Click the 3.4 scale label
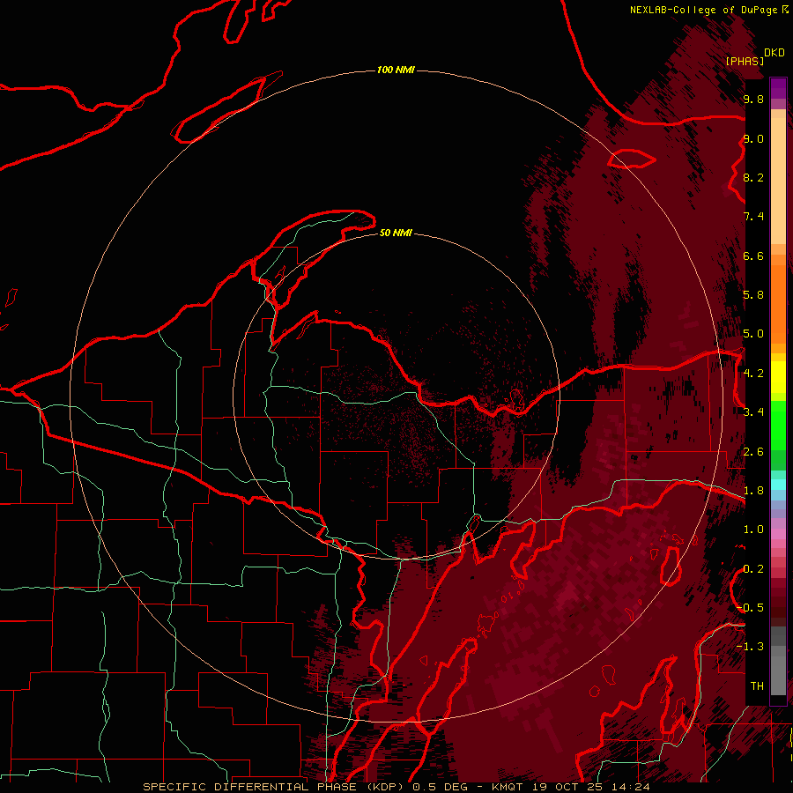This screenshot has width=793, height=793. 753,411
